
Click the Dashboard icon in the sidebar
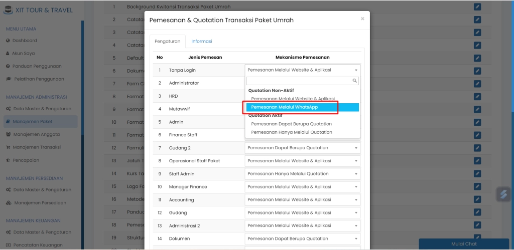point(8,41)
